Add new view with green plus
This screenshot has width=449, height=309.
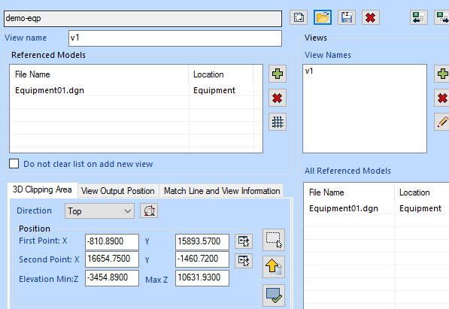point(442,74)
